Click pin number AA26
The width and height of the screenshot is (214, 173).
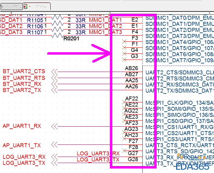pos(132,86)
